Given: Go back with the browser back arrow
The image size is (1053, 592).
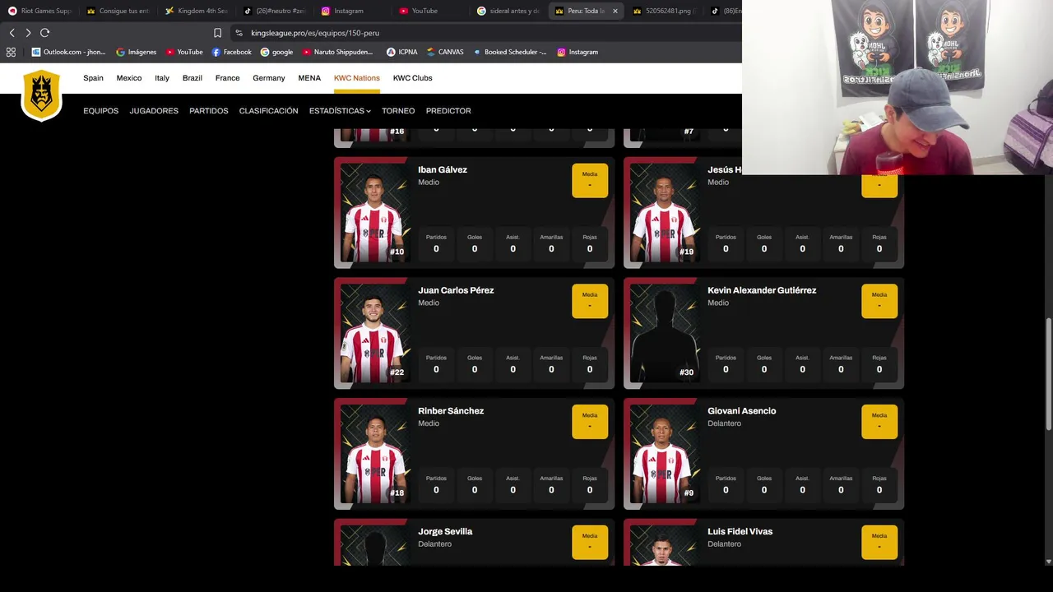Looking at the screenshot, I should click(12, 33).
